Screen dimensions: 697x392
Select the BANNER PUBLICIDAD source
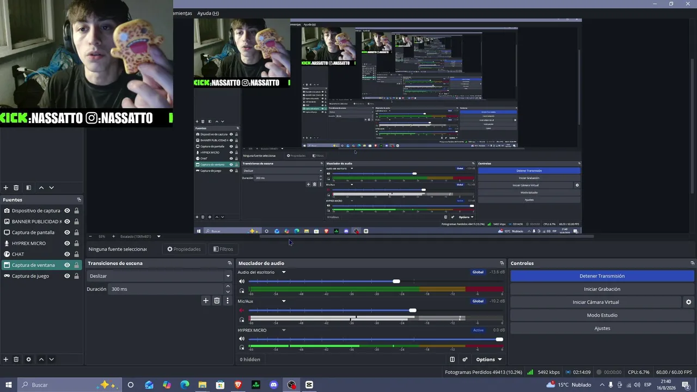pos(35,222)
